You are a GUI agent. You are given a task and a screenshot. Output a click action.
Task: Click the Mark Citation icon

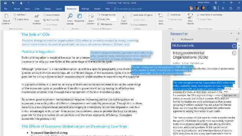(190, 19)
